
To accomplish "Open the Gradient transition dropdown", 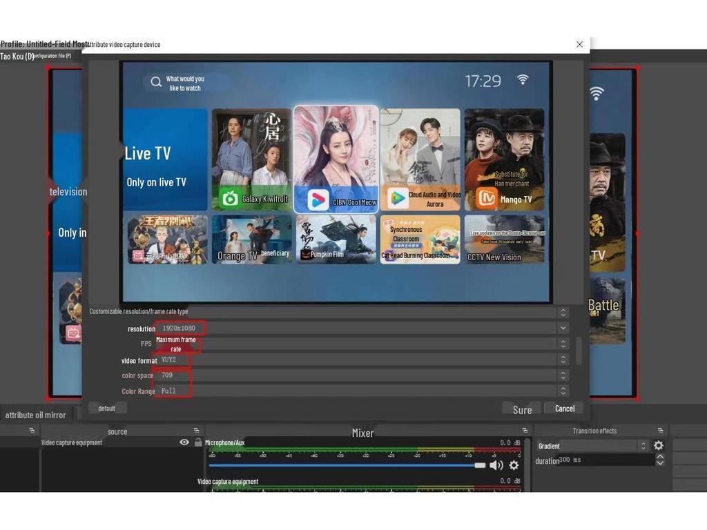I will pyautogui.click(x=592, y=446).
